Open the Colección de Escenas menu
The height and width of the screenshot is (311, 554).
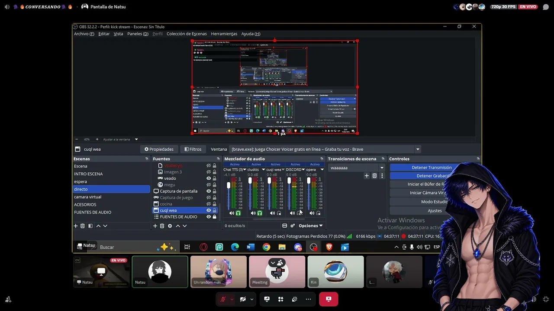coord(187,34)
